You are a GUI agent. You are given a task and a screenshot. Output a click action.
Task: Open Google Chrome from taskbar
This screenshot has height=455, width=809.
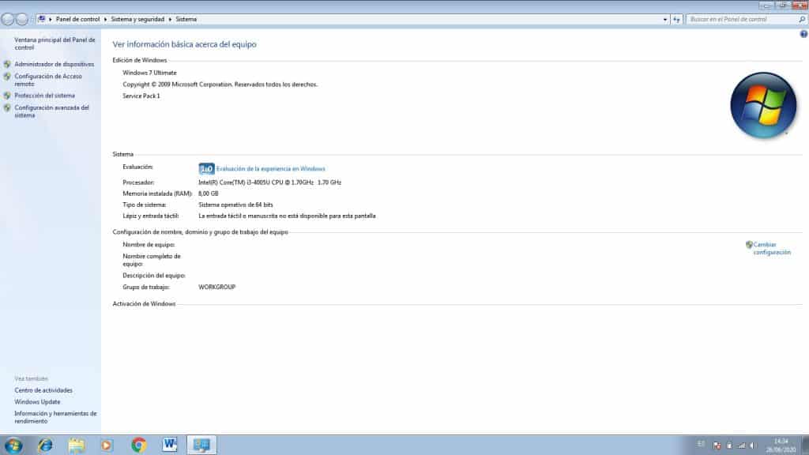[x=138, y=446]
